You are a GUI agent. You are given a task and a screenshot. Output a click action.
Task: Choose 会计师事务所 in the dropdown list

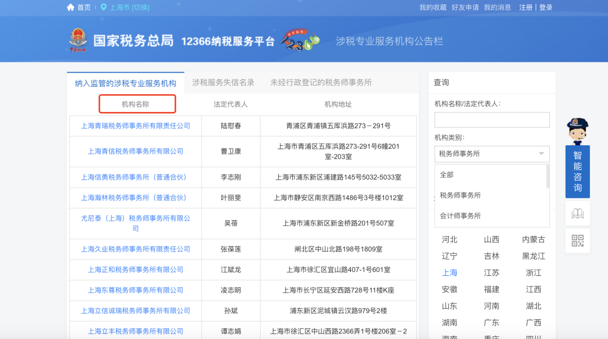[461, 216]
